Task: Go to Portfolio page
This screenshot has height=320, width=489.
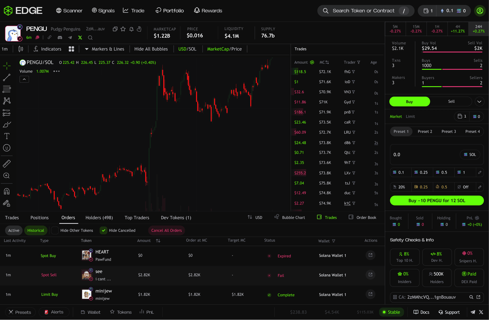Action: (x=170, y=11)
